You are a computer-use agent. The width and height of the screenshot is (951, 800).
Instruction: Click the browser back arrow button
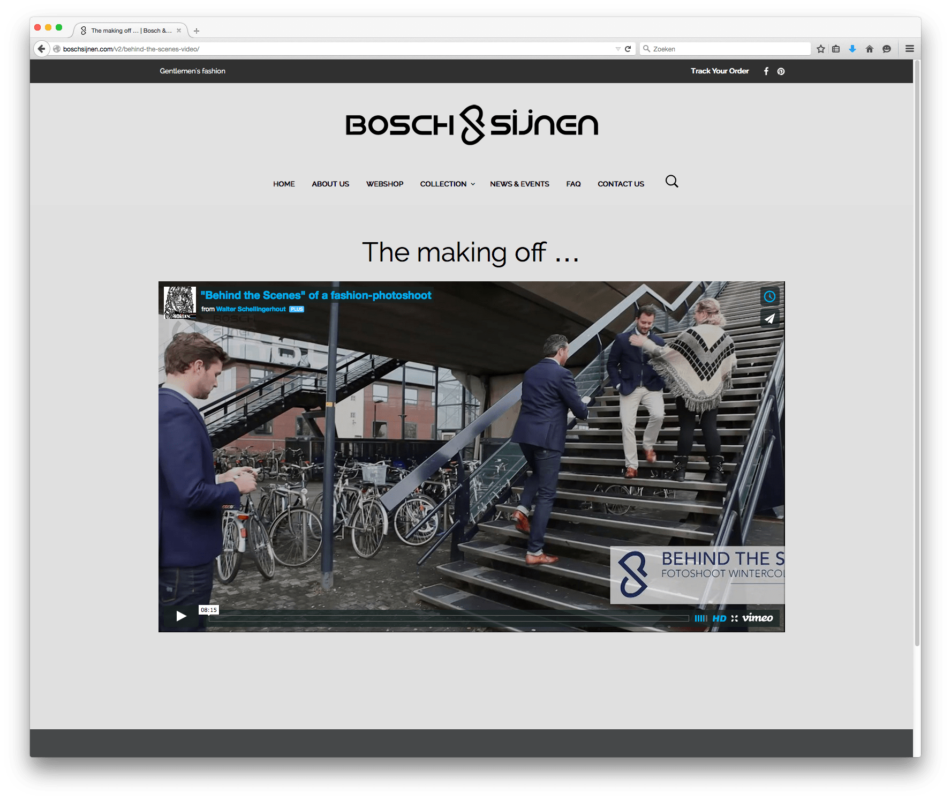tap(42, 49)
